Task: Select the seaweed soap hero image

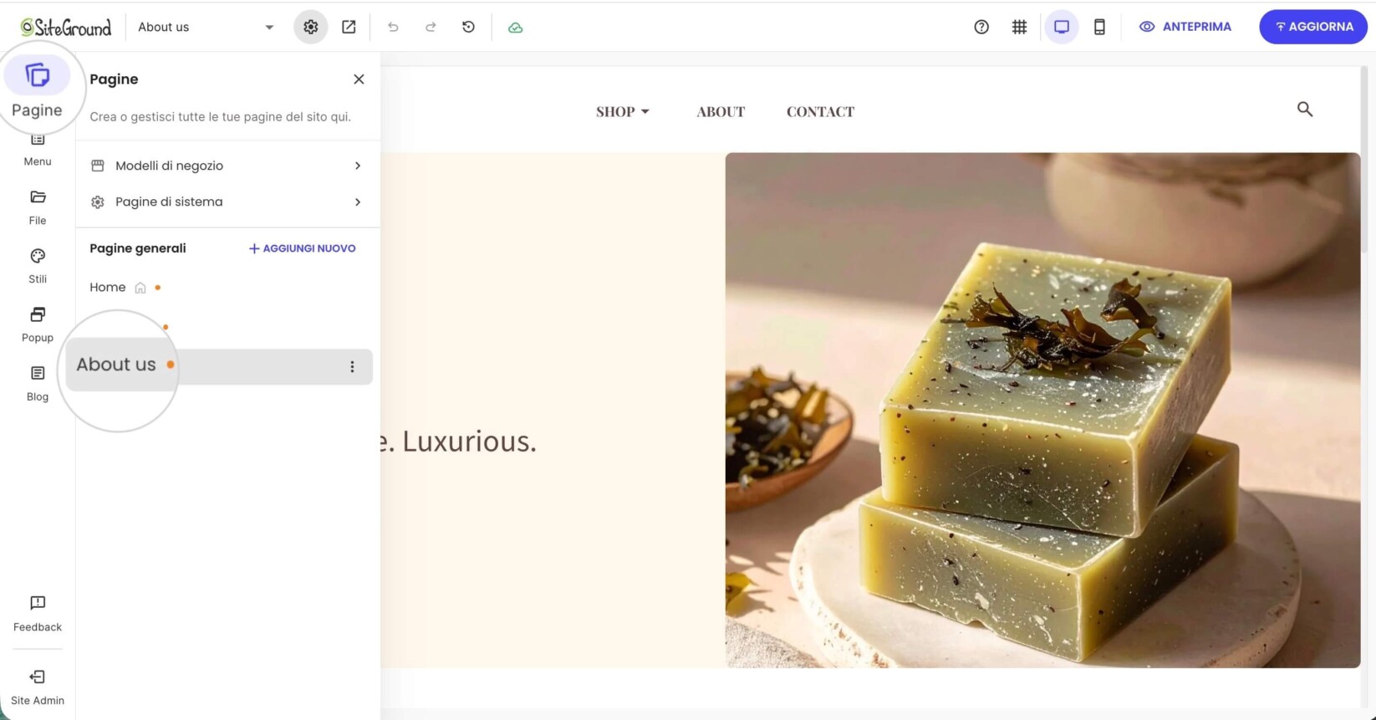Action: (x=1042, y=410)
